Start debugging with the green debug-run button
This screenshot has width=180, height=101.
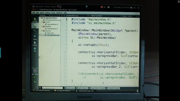(35, 82)
